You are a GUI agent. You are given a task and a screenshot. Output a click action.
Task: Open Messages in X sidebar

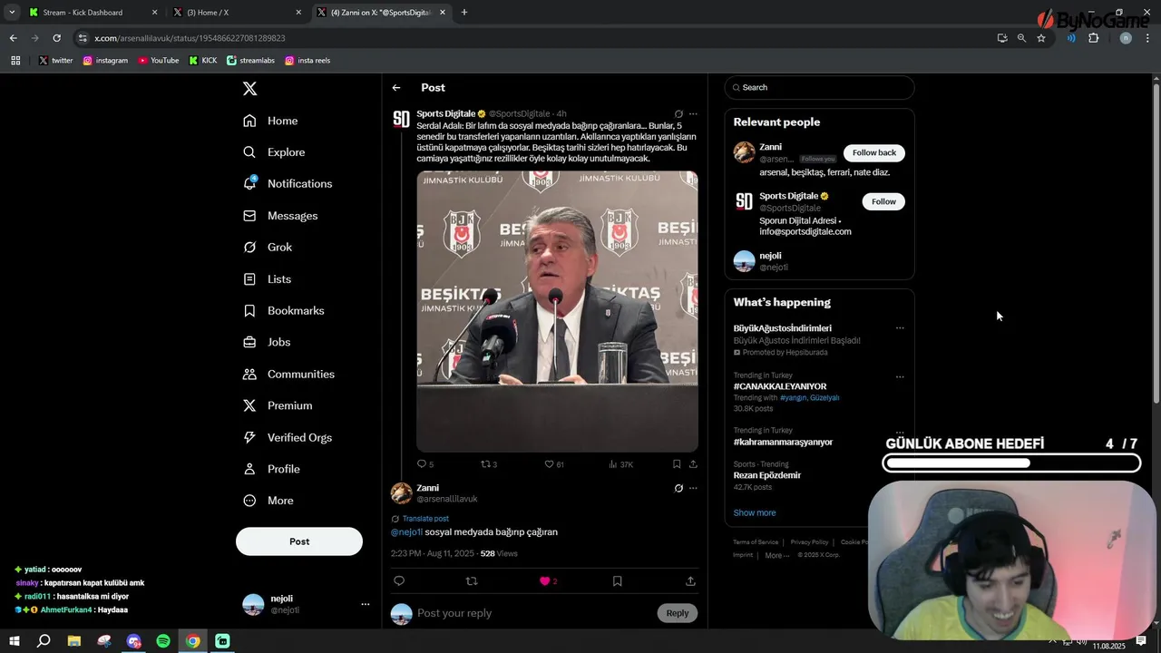(280, 216)
